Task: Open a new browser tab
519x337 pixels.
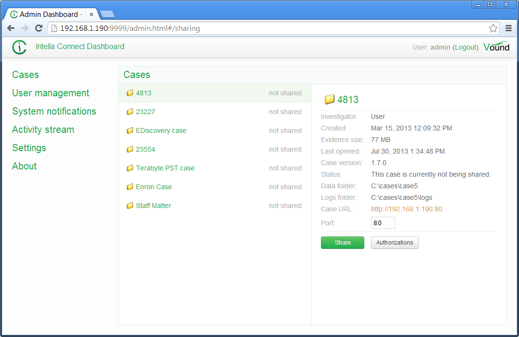Action: click(107, 14)
